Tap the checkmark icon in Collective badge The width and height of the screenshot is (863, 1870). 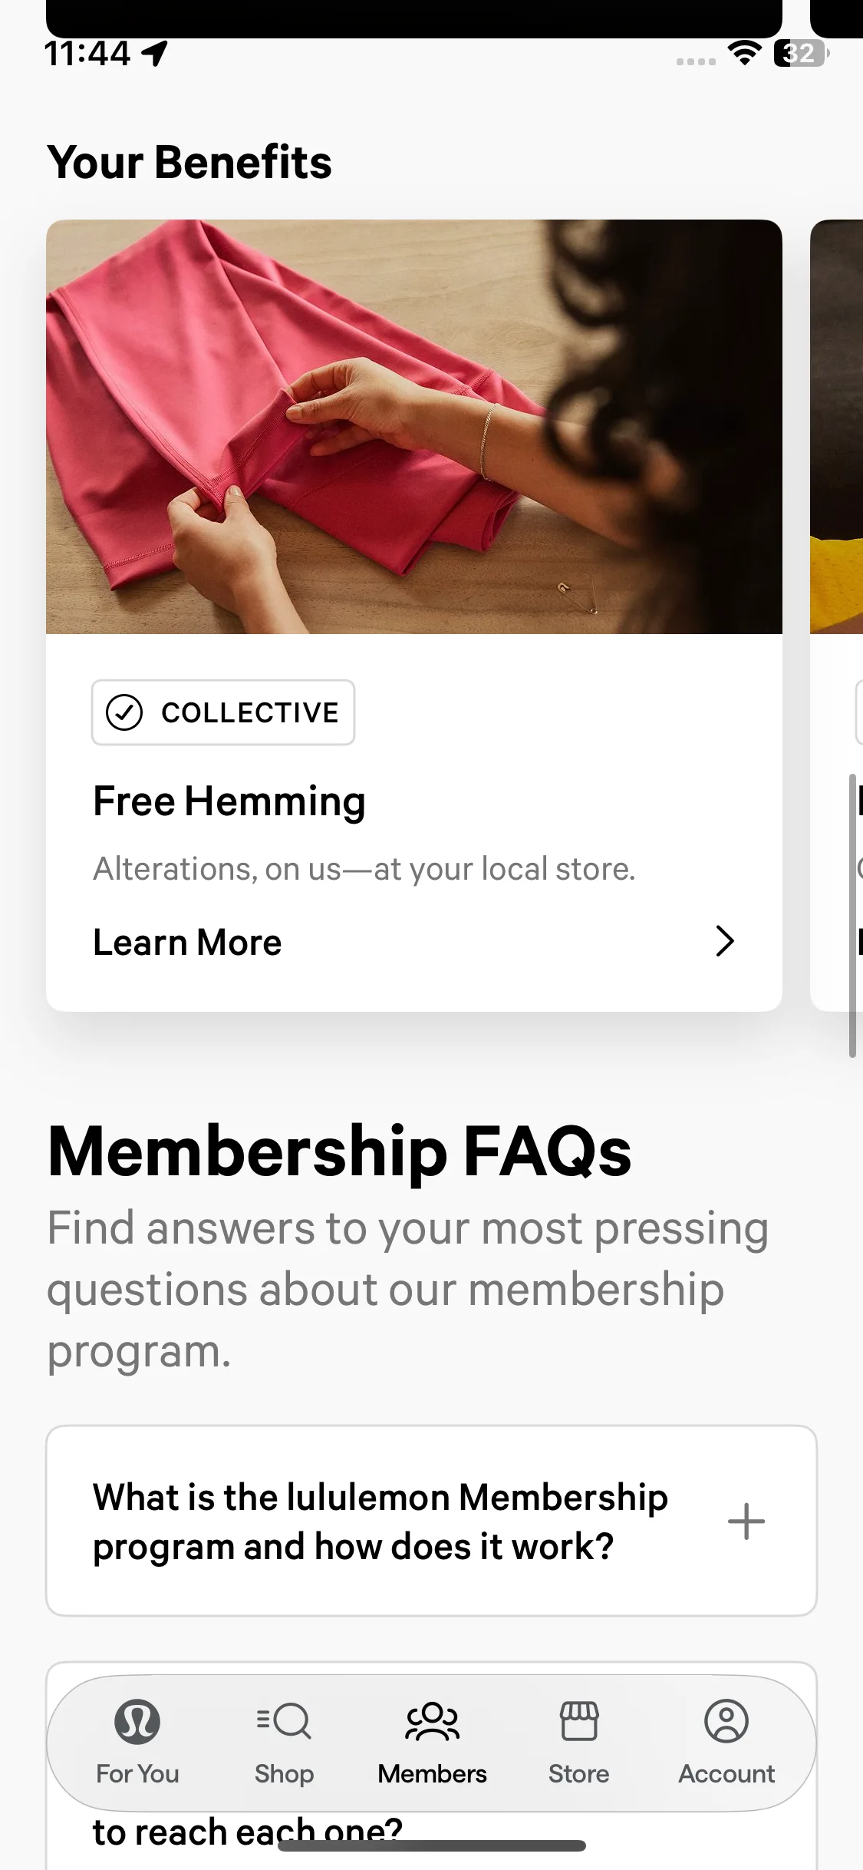click(x=124, y=712)
